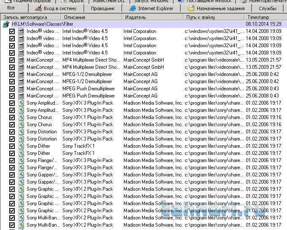Click file icon of upper Sony Gapper row
Image resolution: width=287 pixels, height=230 pixels.
(x=21, y=175)
